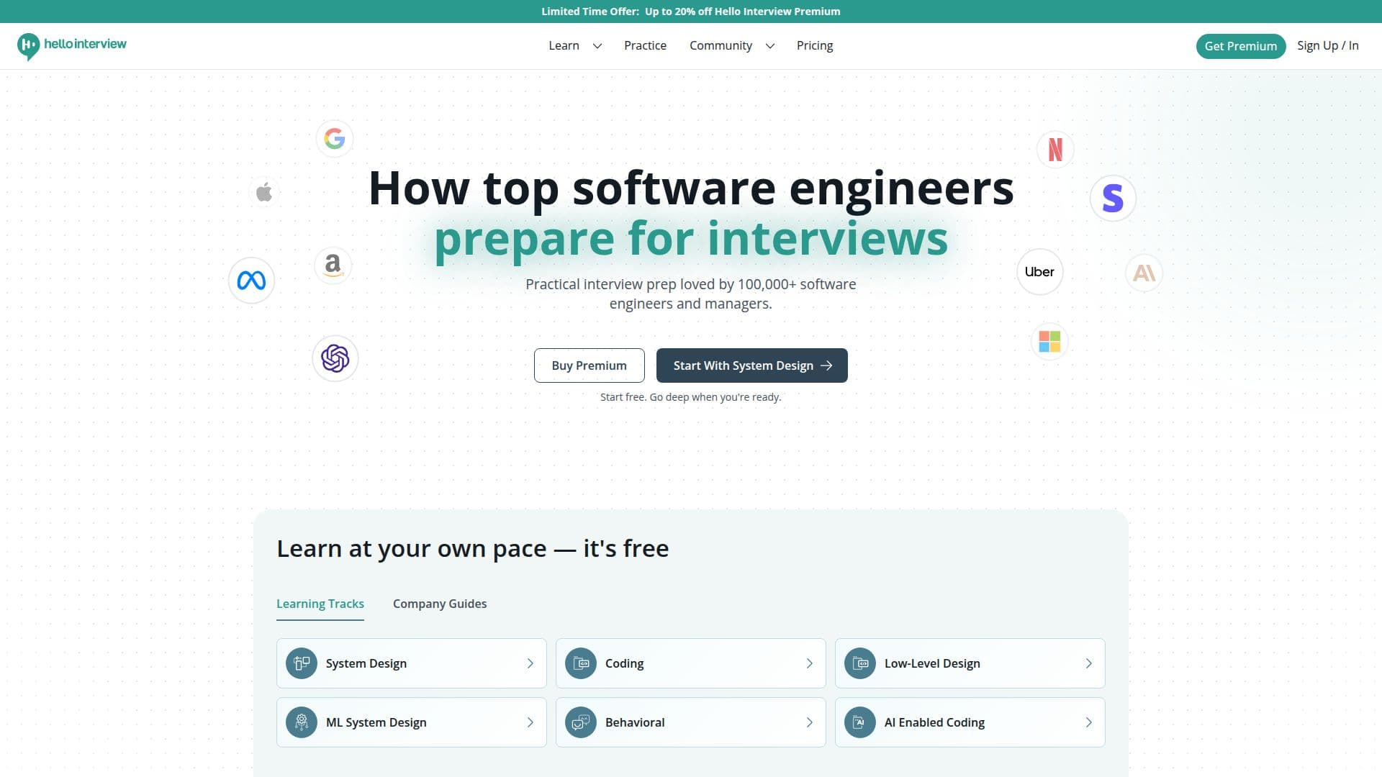Expand the Learn menu chevron
The width and height of the screenshot is (1382, 777).
[x=597, y=46]
